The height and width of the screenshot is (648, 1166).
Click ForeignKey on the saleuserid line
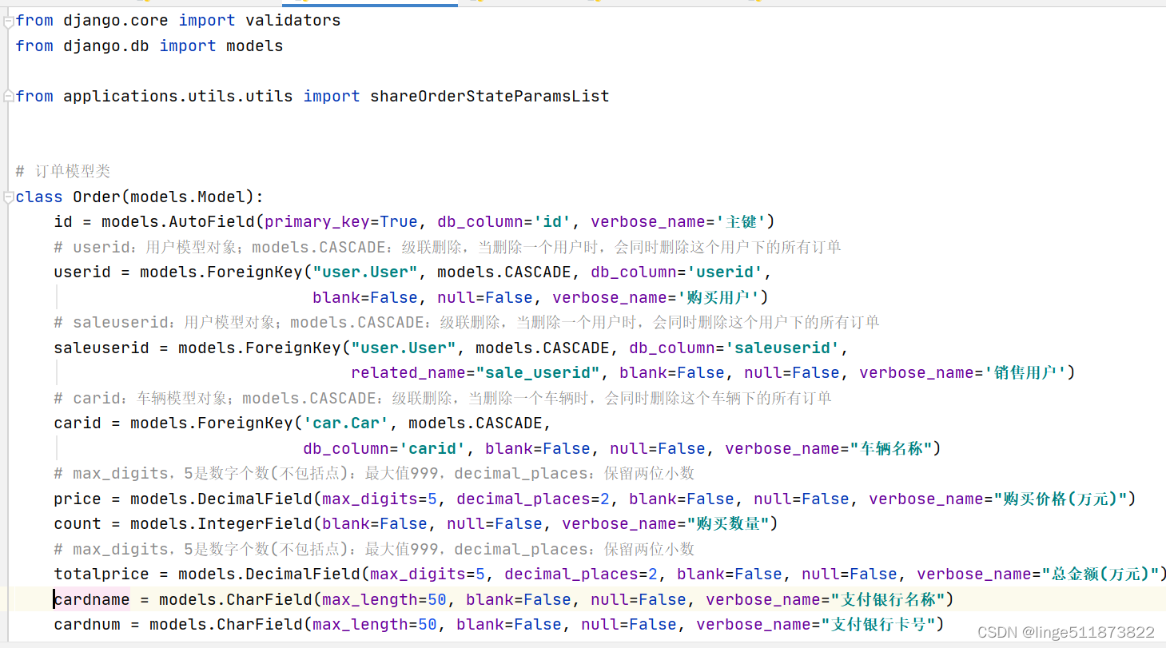click(293, 348)
